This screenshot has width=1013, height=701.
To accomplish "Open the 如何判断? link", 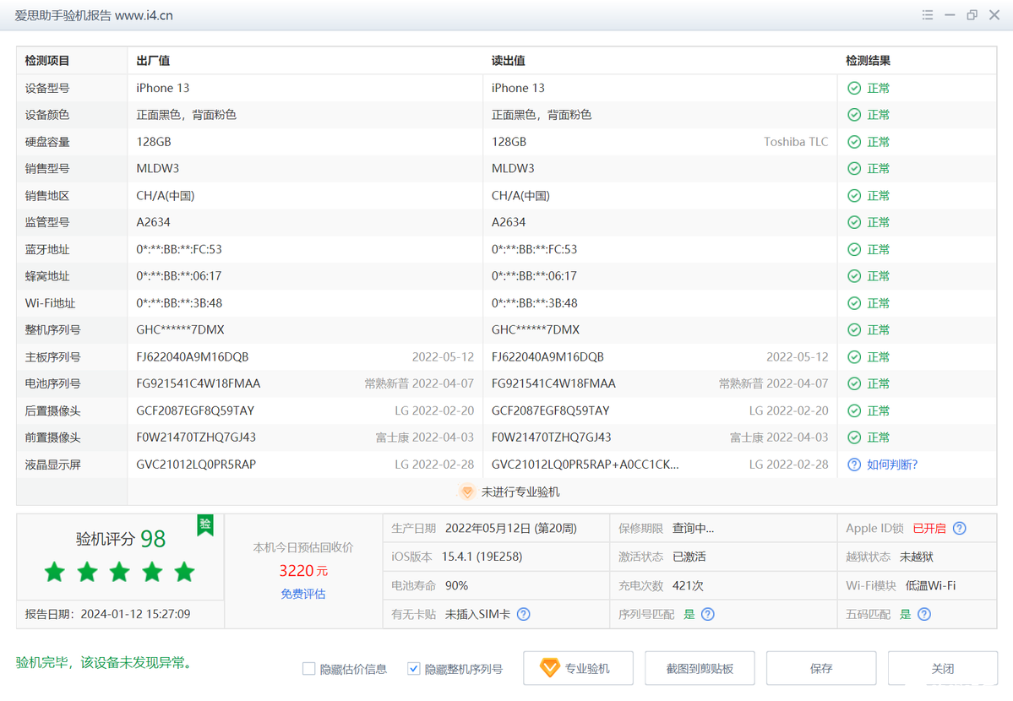I will coord(892,465).
